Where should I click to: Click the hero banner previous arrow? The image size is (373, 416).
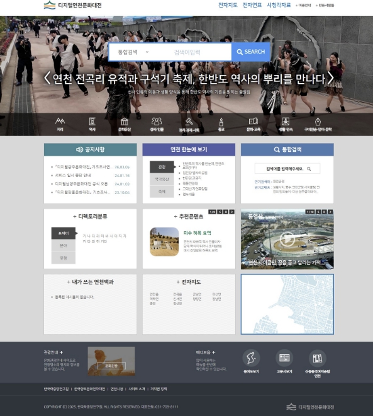[x=47, y=78]
